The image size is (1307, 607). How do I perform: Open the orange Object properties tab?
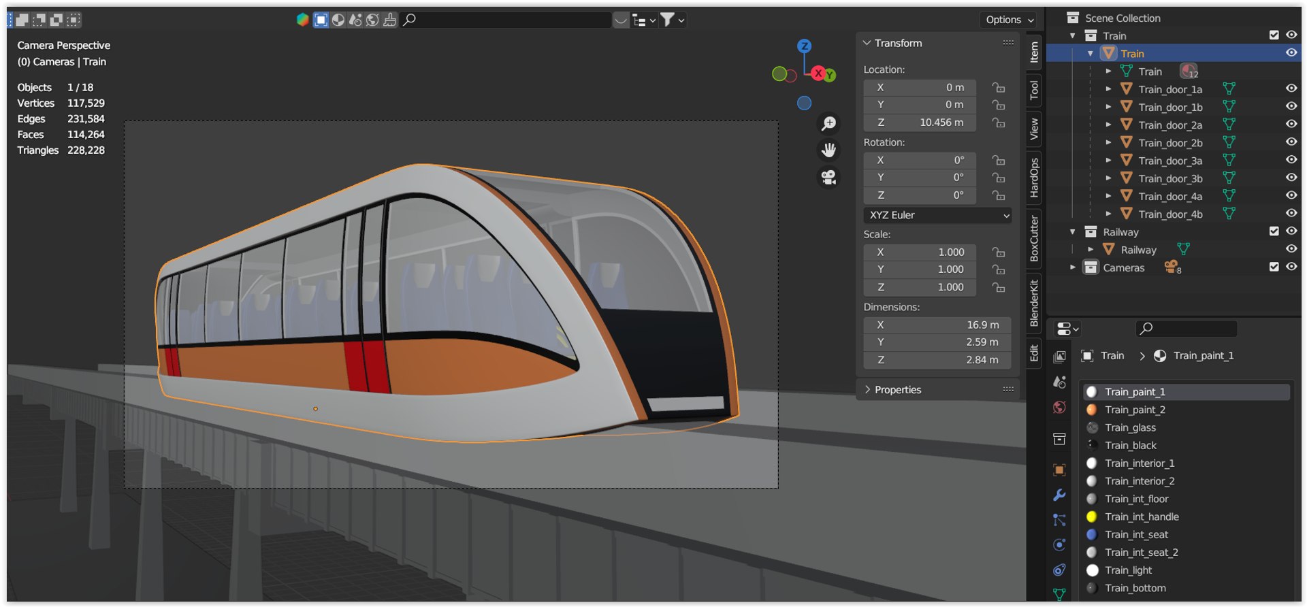click(1059, 470)
